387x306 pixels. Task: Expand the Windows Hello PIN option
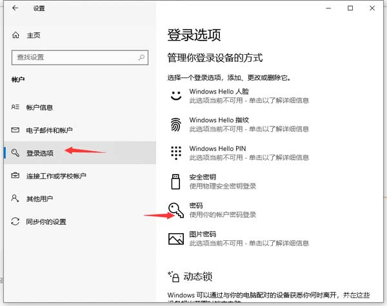point(239,153)
